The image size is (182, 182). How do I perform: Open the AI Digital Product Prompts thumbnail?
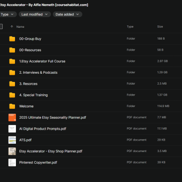tap(12, 129)
